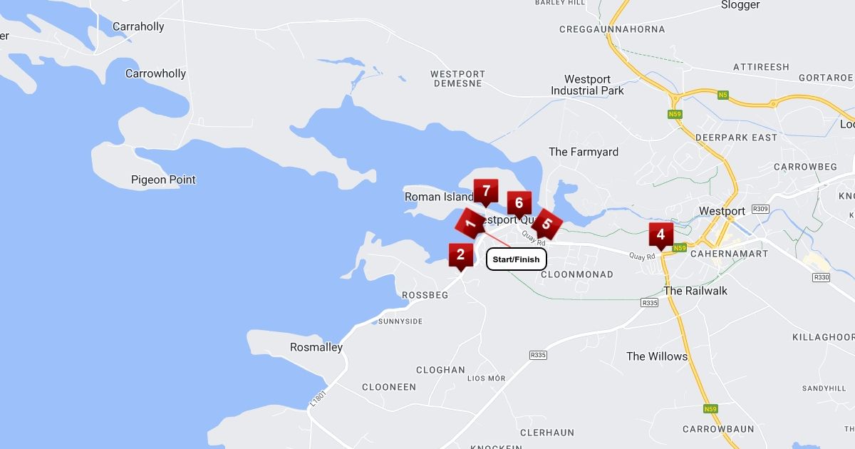Click marker 7 by Roman Island

pyautogui.click(x=486, y=192)
